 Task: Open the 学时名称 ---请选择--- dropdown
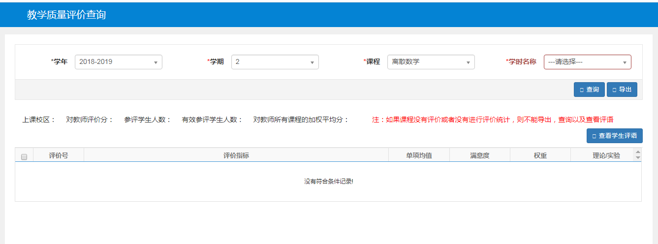tap(587, 62)
